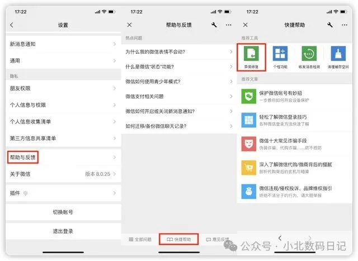
Task: Close the 快捷帮助 page with X
Action: pos(246,25)
